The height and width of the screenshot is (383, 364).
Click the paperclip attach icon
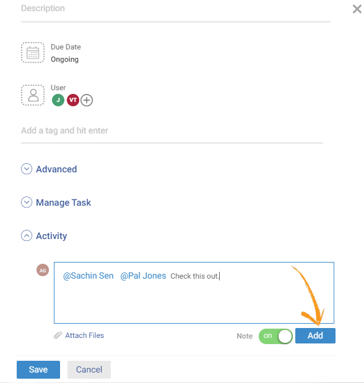coord(58,335)
